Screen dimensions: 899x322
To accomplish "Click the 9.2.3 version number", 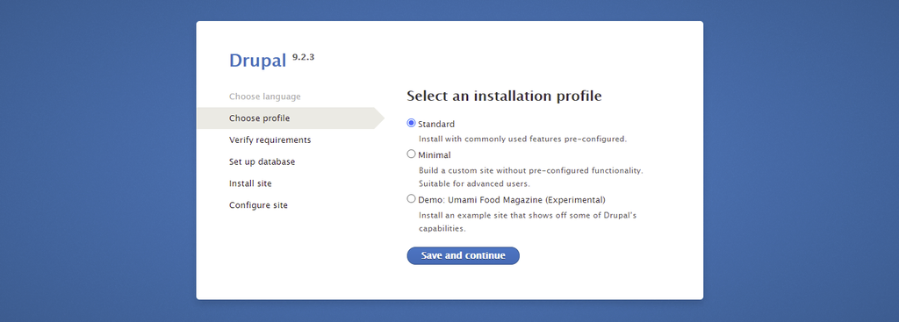I will pos(303,57).
